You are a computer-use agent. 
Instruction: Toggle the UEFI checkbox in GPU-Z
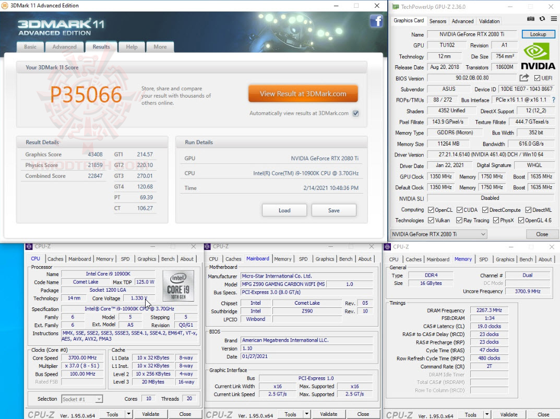(x=537, y=77)
